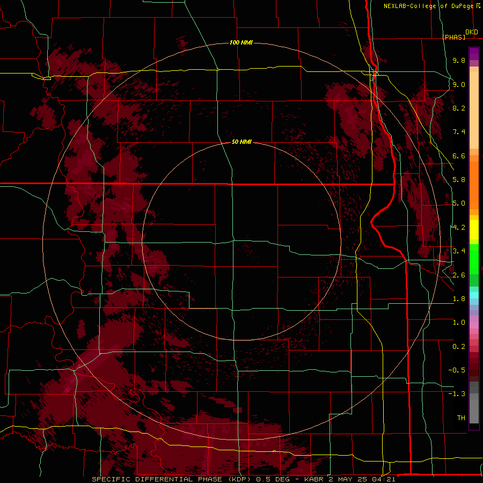Screen dimensions: 483x483
Task: Click the 6.6 scale value
Action: coord(459,156)
